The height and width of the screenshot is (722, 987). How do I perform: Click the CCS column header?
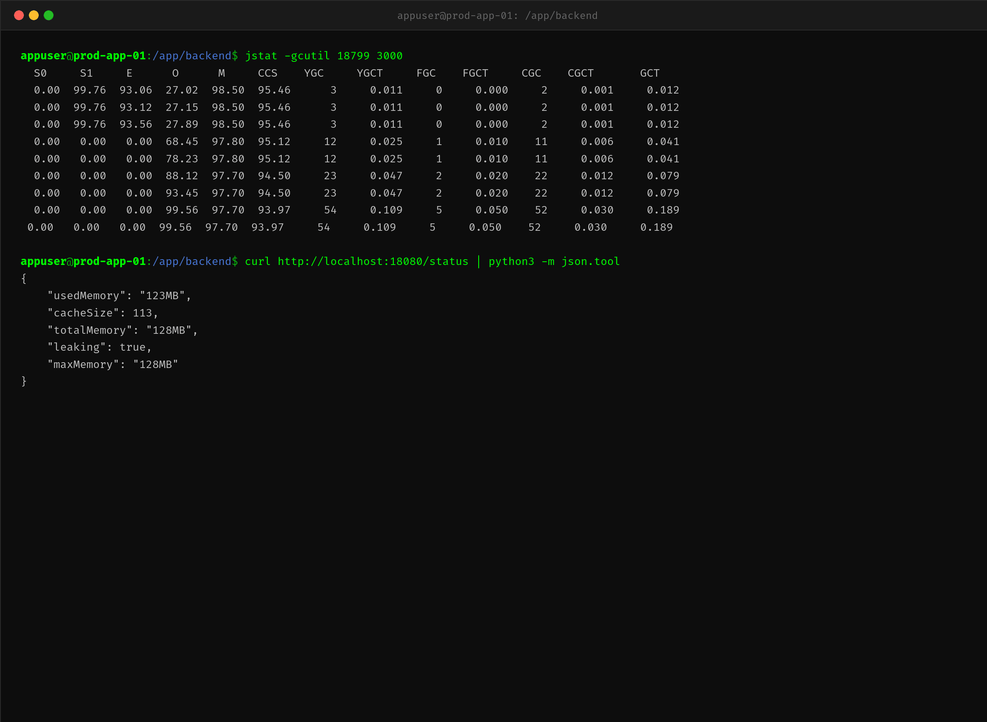click(x=267, y=73)
